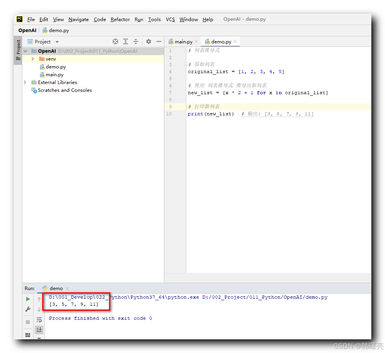Open the Refactor menu
Image resolution: width=385 pixels, height=353 pixels.
pyautogui.click(x=120, y=20)
